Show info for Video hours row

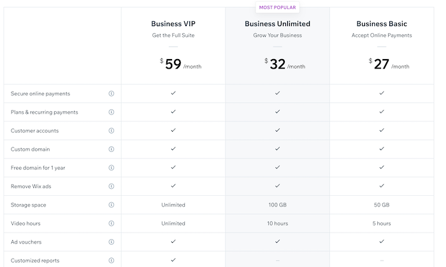pos(111,223)
